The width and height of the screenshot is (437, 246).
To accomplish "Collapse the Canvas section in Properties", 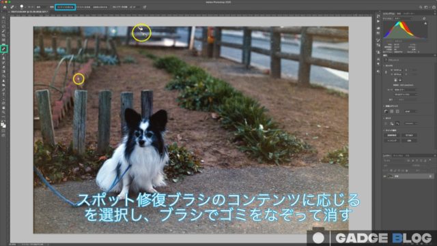I will (x=384, y=65).
